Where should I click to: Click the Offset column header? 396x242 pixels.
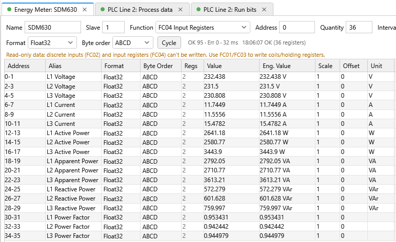point(353,66)
